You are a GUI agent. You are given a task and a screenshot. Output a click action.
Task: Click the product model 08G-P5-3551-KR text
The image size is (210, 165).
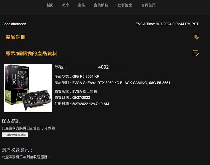pos(86,76)
